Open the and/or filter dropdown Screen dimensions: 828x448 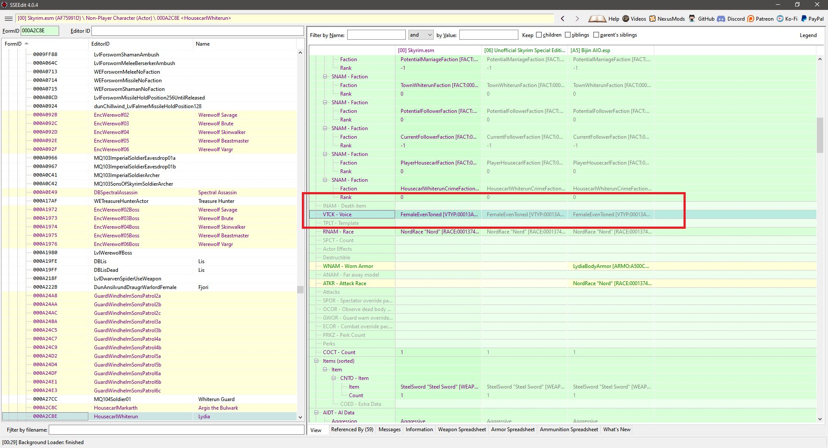[x=421, y=35]
